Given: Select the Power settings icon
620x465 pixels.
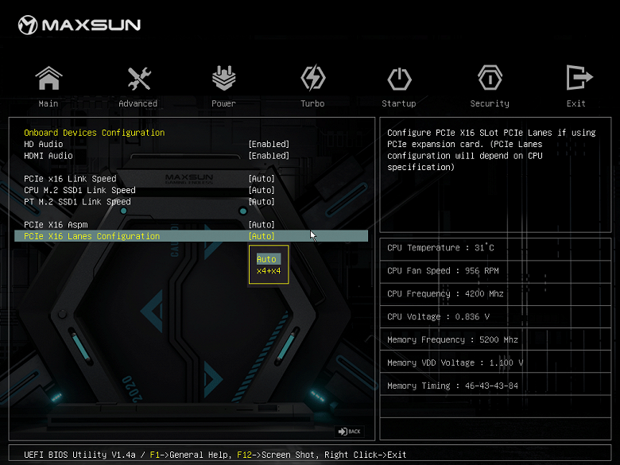Looking at the screenshot, I should [x=223, y=79].
